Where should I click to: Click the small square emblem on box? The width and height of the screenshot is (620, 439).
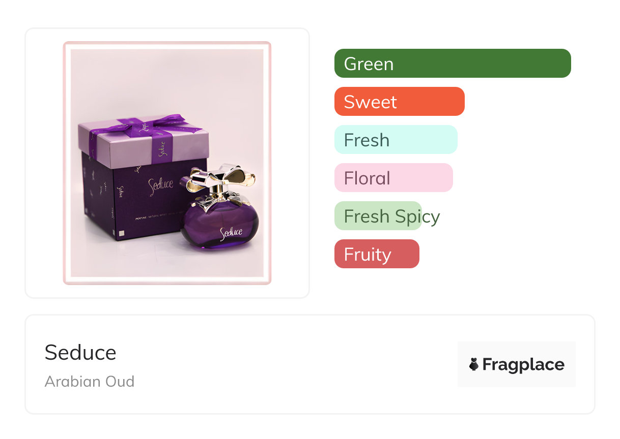[x=121, y=235]
